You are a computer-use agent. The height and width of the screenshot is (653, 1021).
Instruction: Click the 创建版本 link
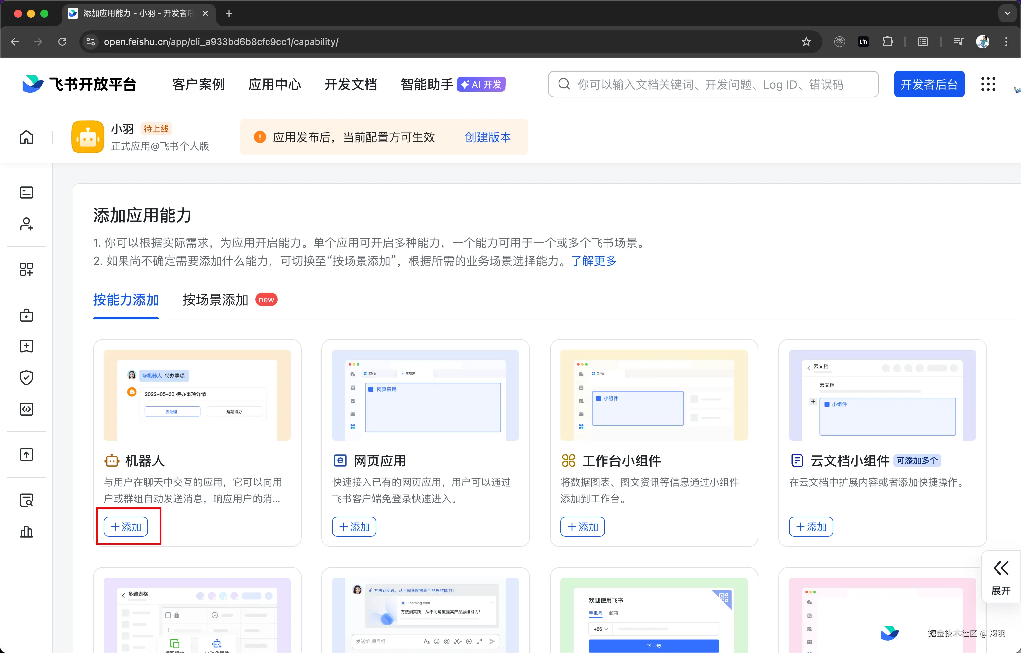[488, 137]
